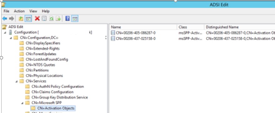Open Help via blue question icon
Screen dimensions: 275x113
pos(68,18)
